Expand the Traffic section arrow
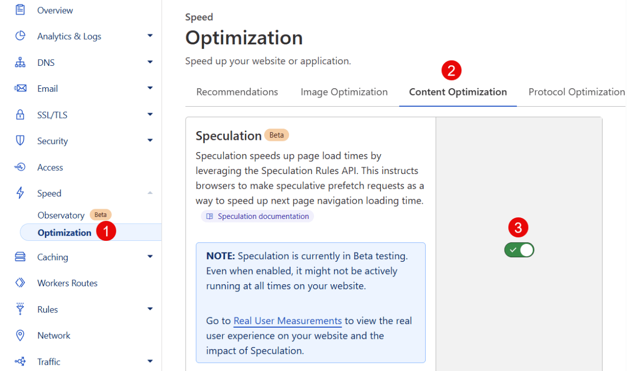Screen dimensions: 627x371 pyautogui.click(x=150, y=361)
